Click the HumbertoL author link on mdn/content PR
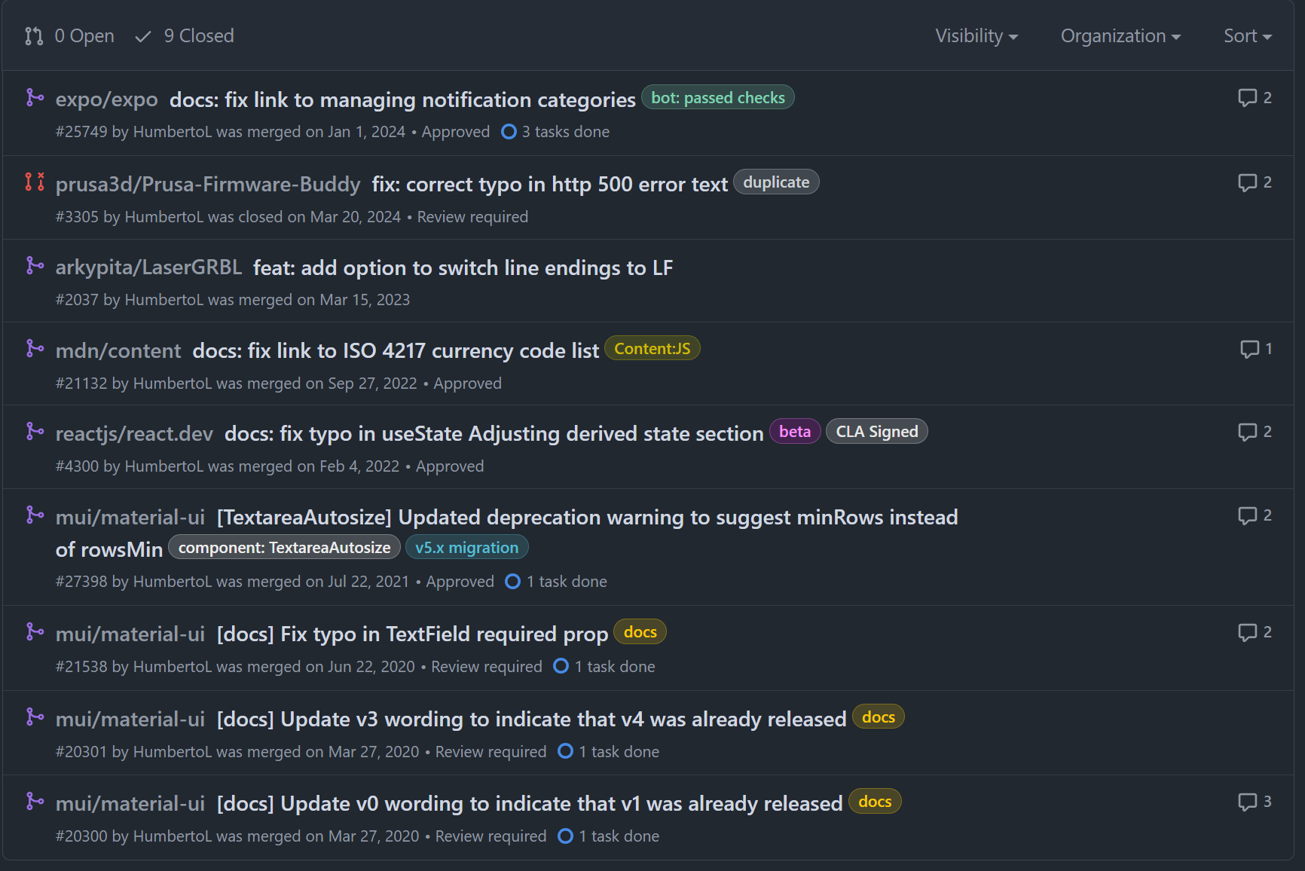 [x=171, y=383]
